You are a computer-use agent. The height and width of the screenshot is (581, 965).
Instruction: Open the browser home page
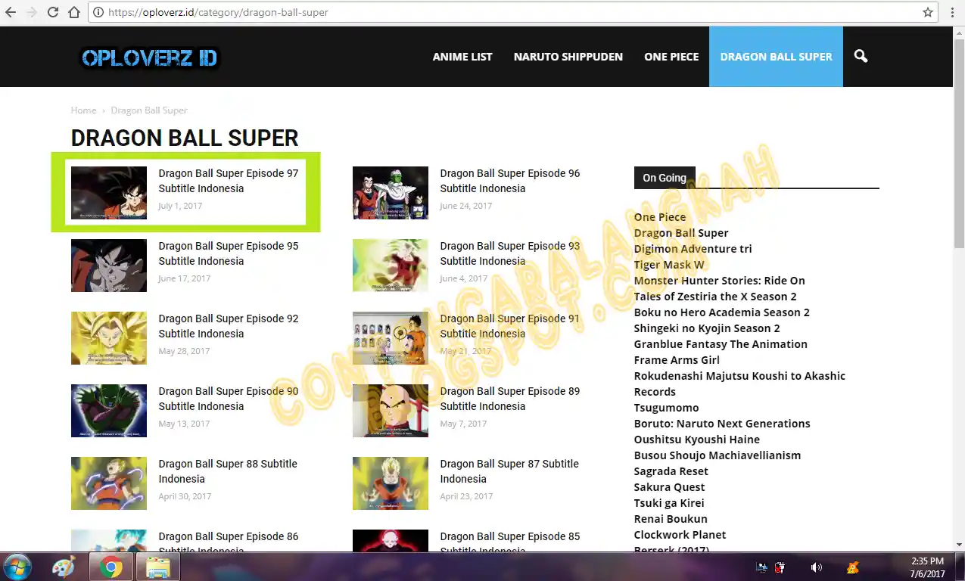74,12
